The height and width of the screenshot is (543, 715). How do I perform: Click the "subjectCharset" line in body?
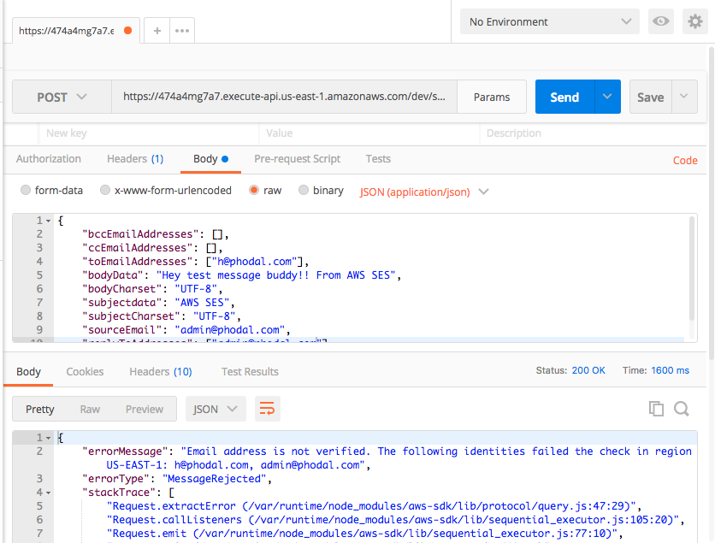pos(162,316)
